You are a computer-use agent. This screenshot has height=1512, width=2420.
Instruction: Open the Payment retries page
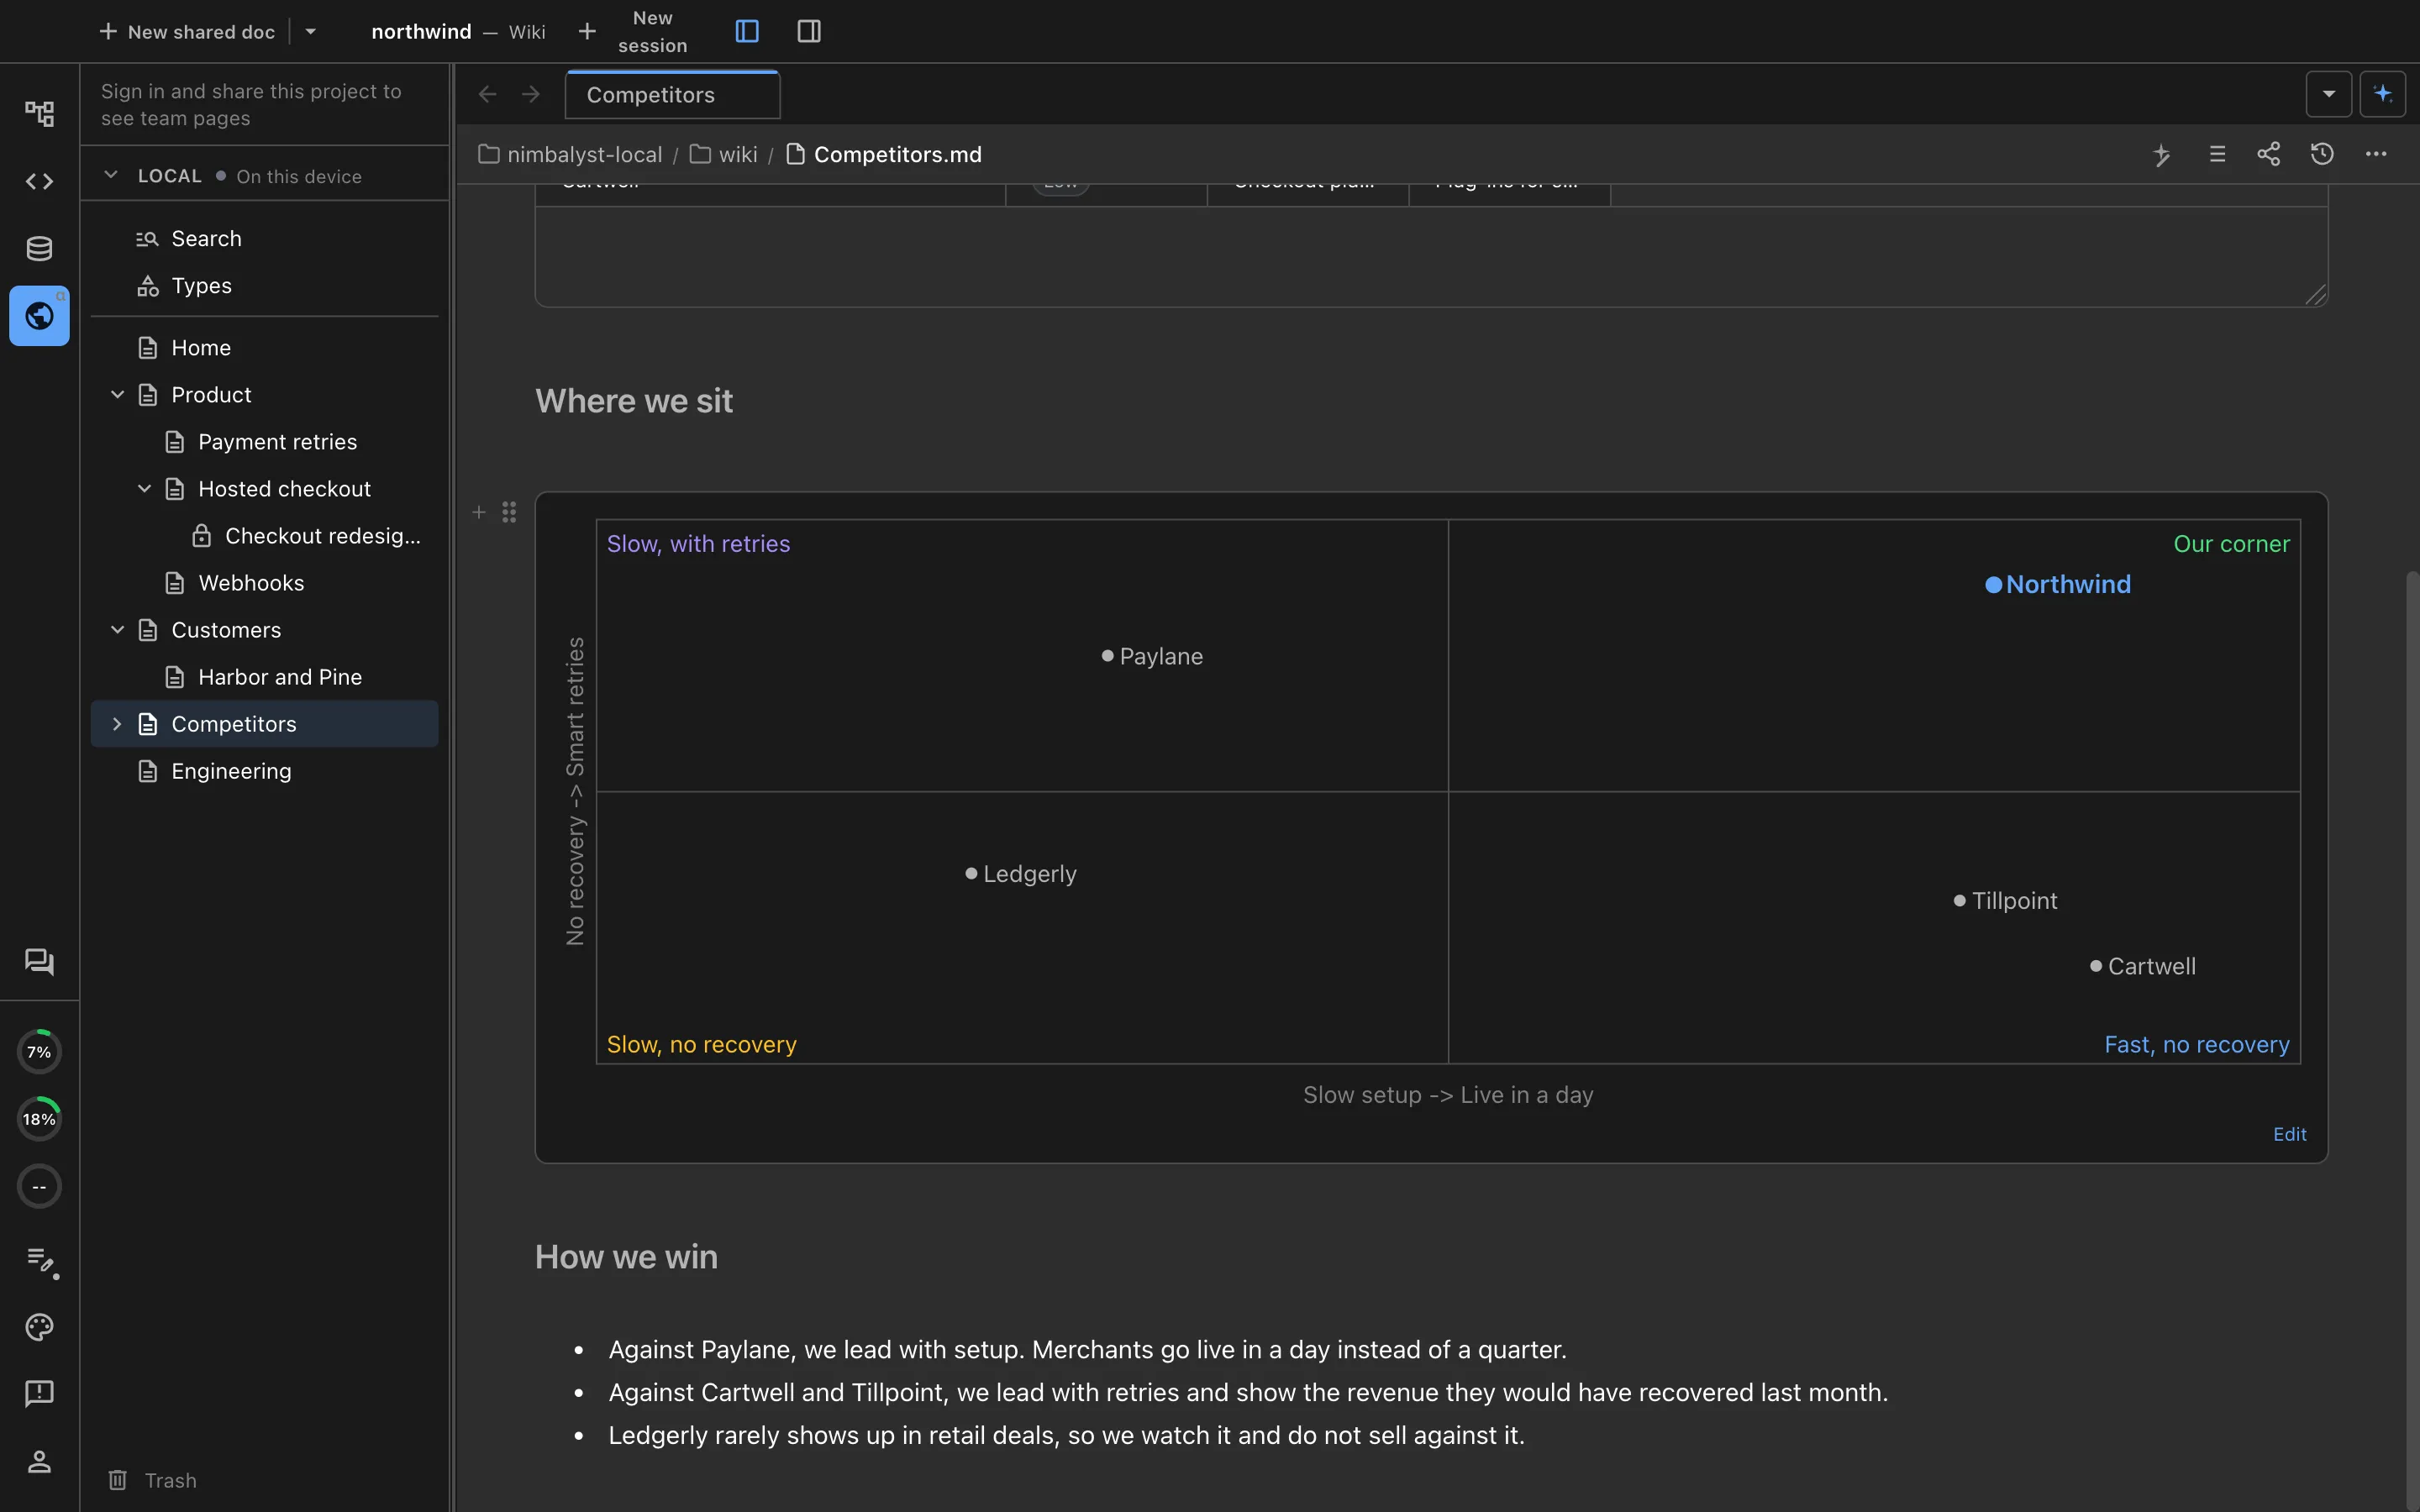264,442
